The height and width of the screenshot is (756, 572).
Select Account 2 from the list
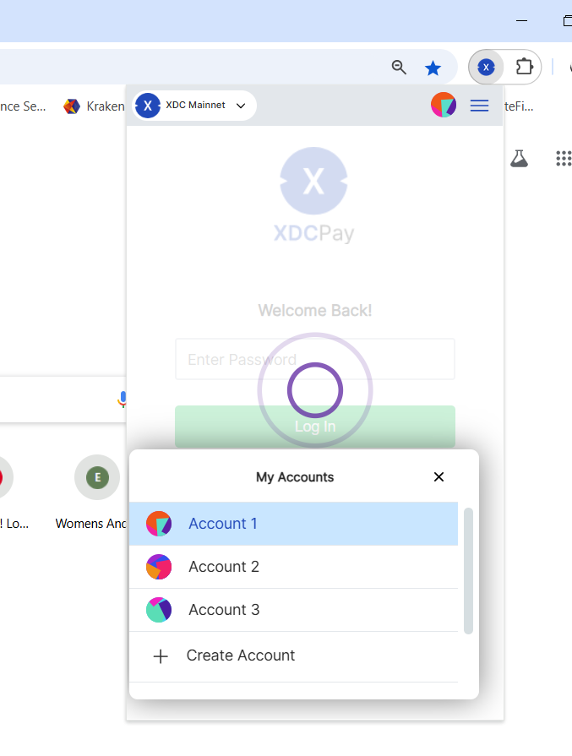[224, 567]
